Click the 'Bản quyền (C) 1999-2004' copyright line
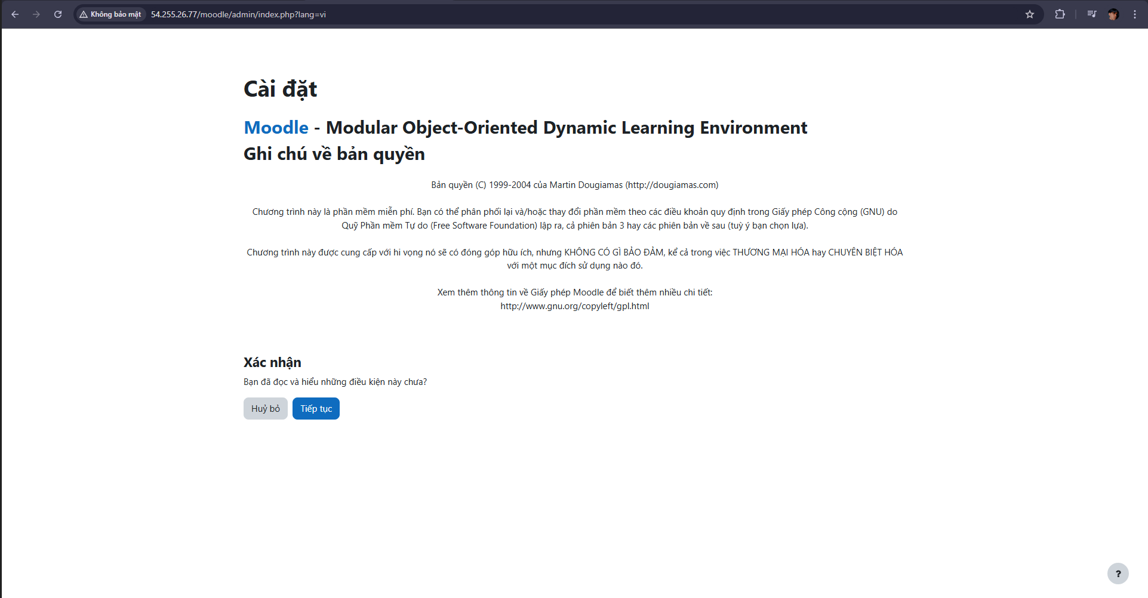The width and height of the screenshot is (1148, 598). pos(575,185)
